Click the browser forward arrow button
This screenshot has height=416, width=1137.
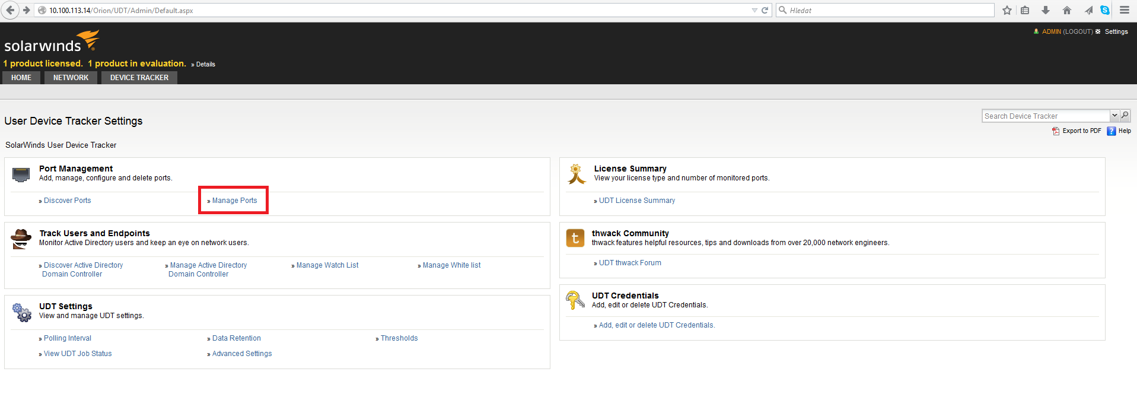(26, 10)
